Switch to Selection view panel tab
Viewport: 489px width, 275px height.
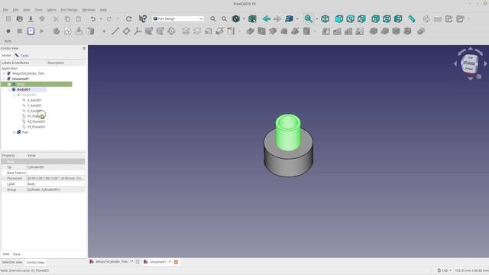point(12,262)
